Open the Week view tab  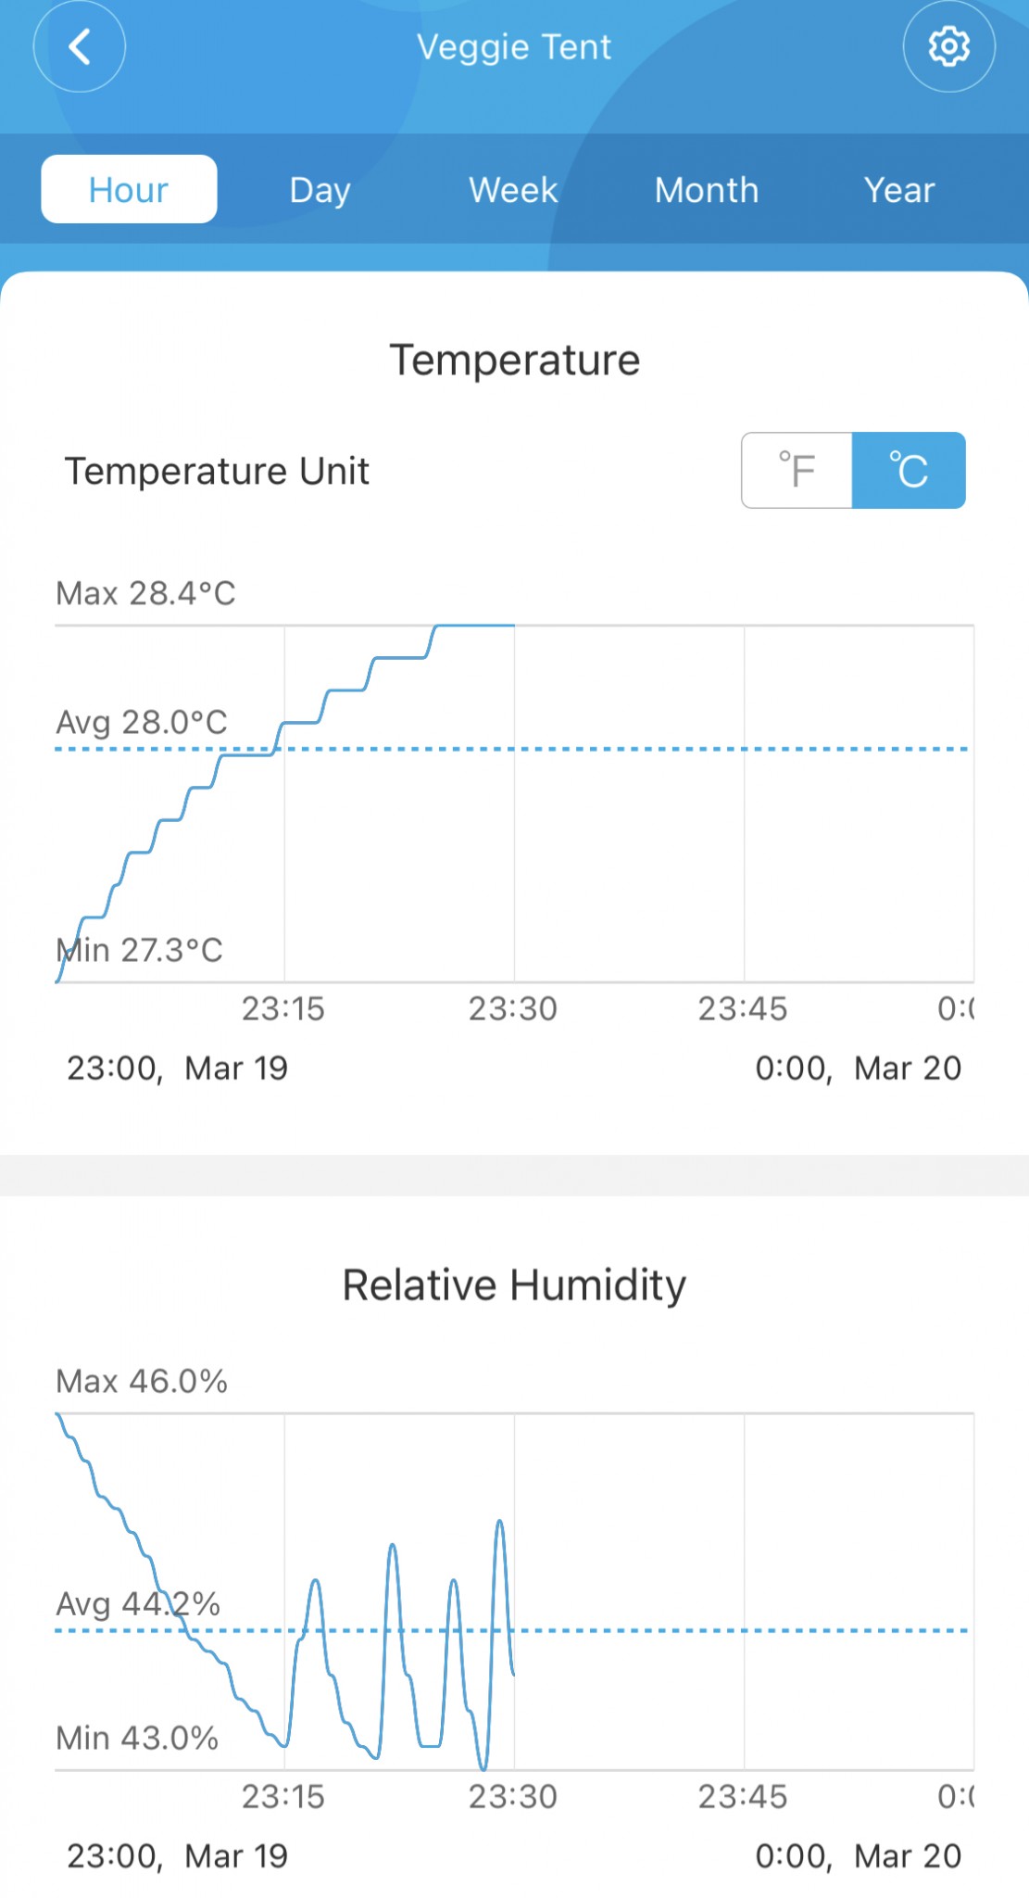[x=513, y=189]
